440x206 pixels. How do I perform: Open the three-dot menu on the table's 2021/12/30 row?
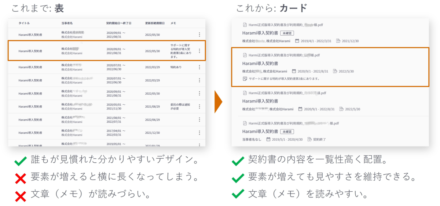(199, 133)
